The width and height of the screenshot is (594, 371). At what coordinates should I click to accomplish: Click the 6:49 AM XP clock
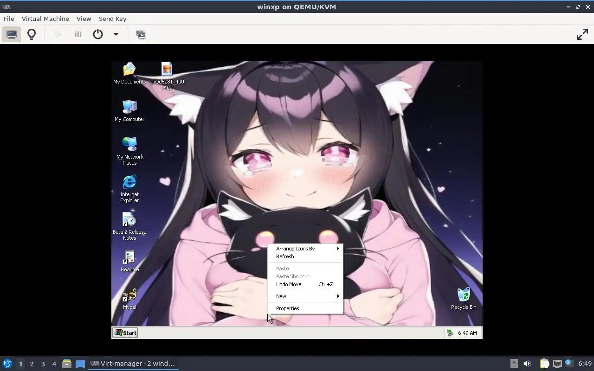click(x=467, y=333)
